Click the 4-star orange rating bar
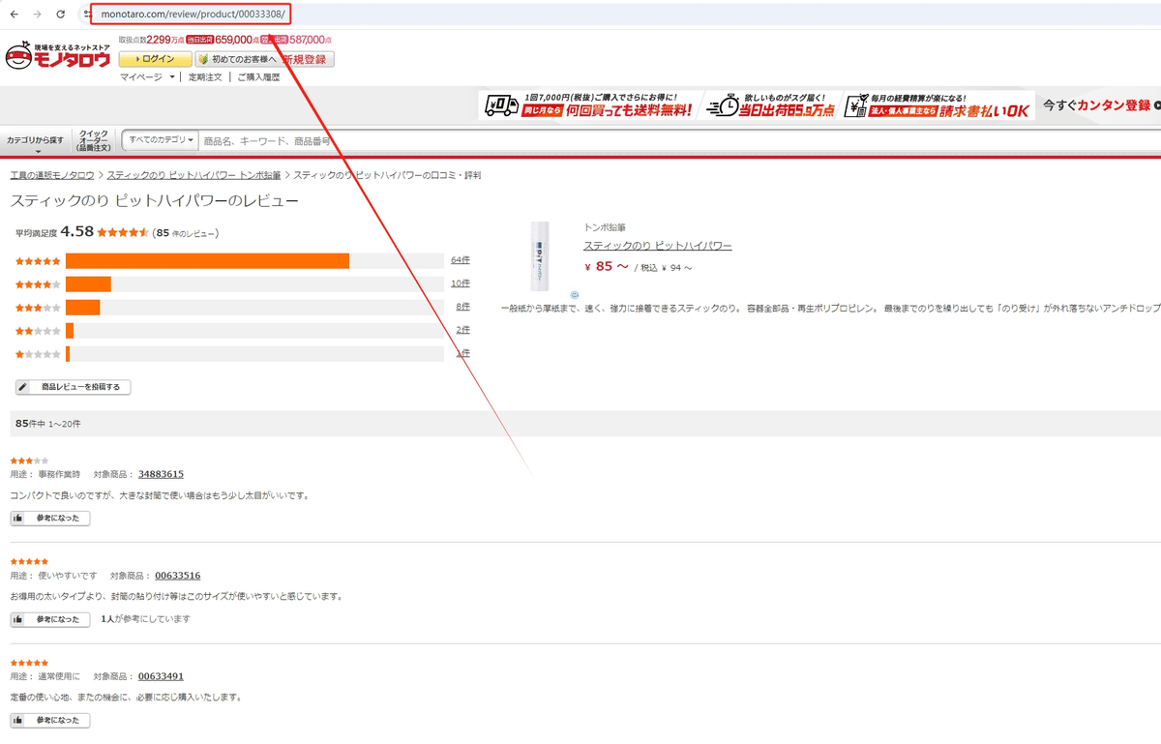 coord(88,284)
